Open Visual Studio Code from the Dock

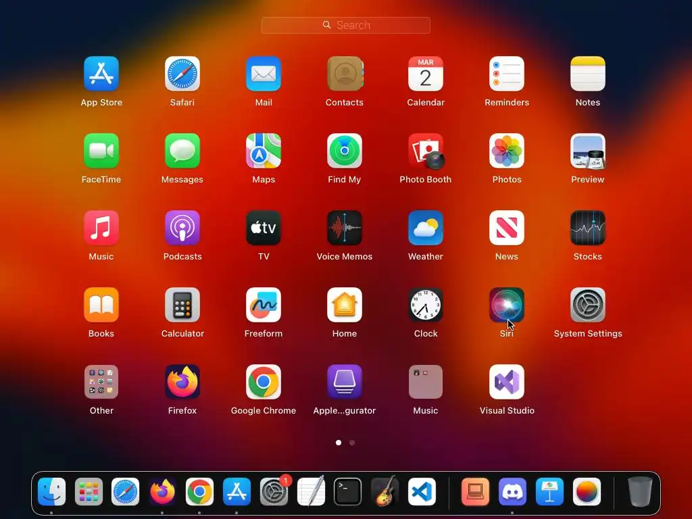coord(422,492)
